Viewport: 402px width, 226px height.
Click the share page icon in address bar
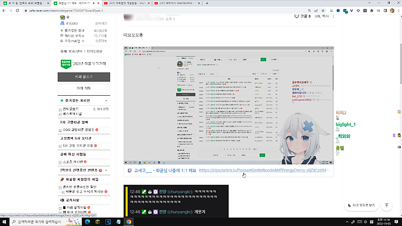tap(316, 11)
